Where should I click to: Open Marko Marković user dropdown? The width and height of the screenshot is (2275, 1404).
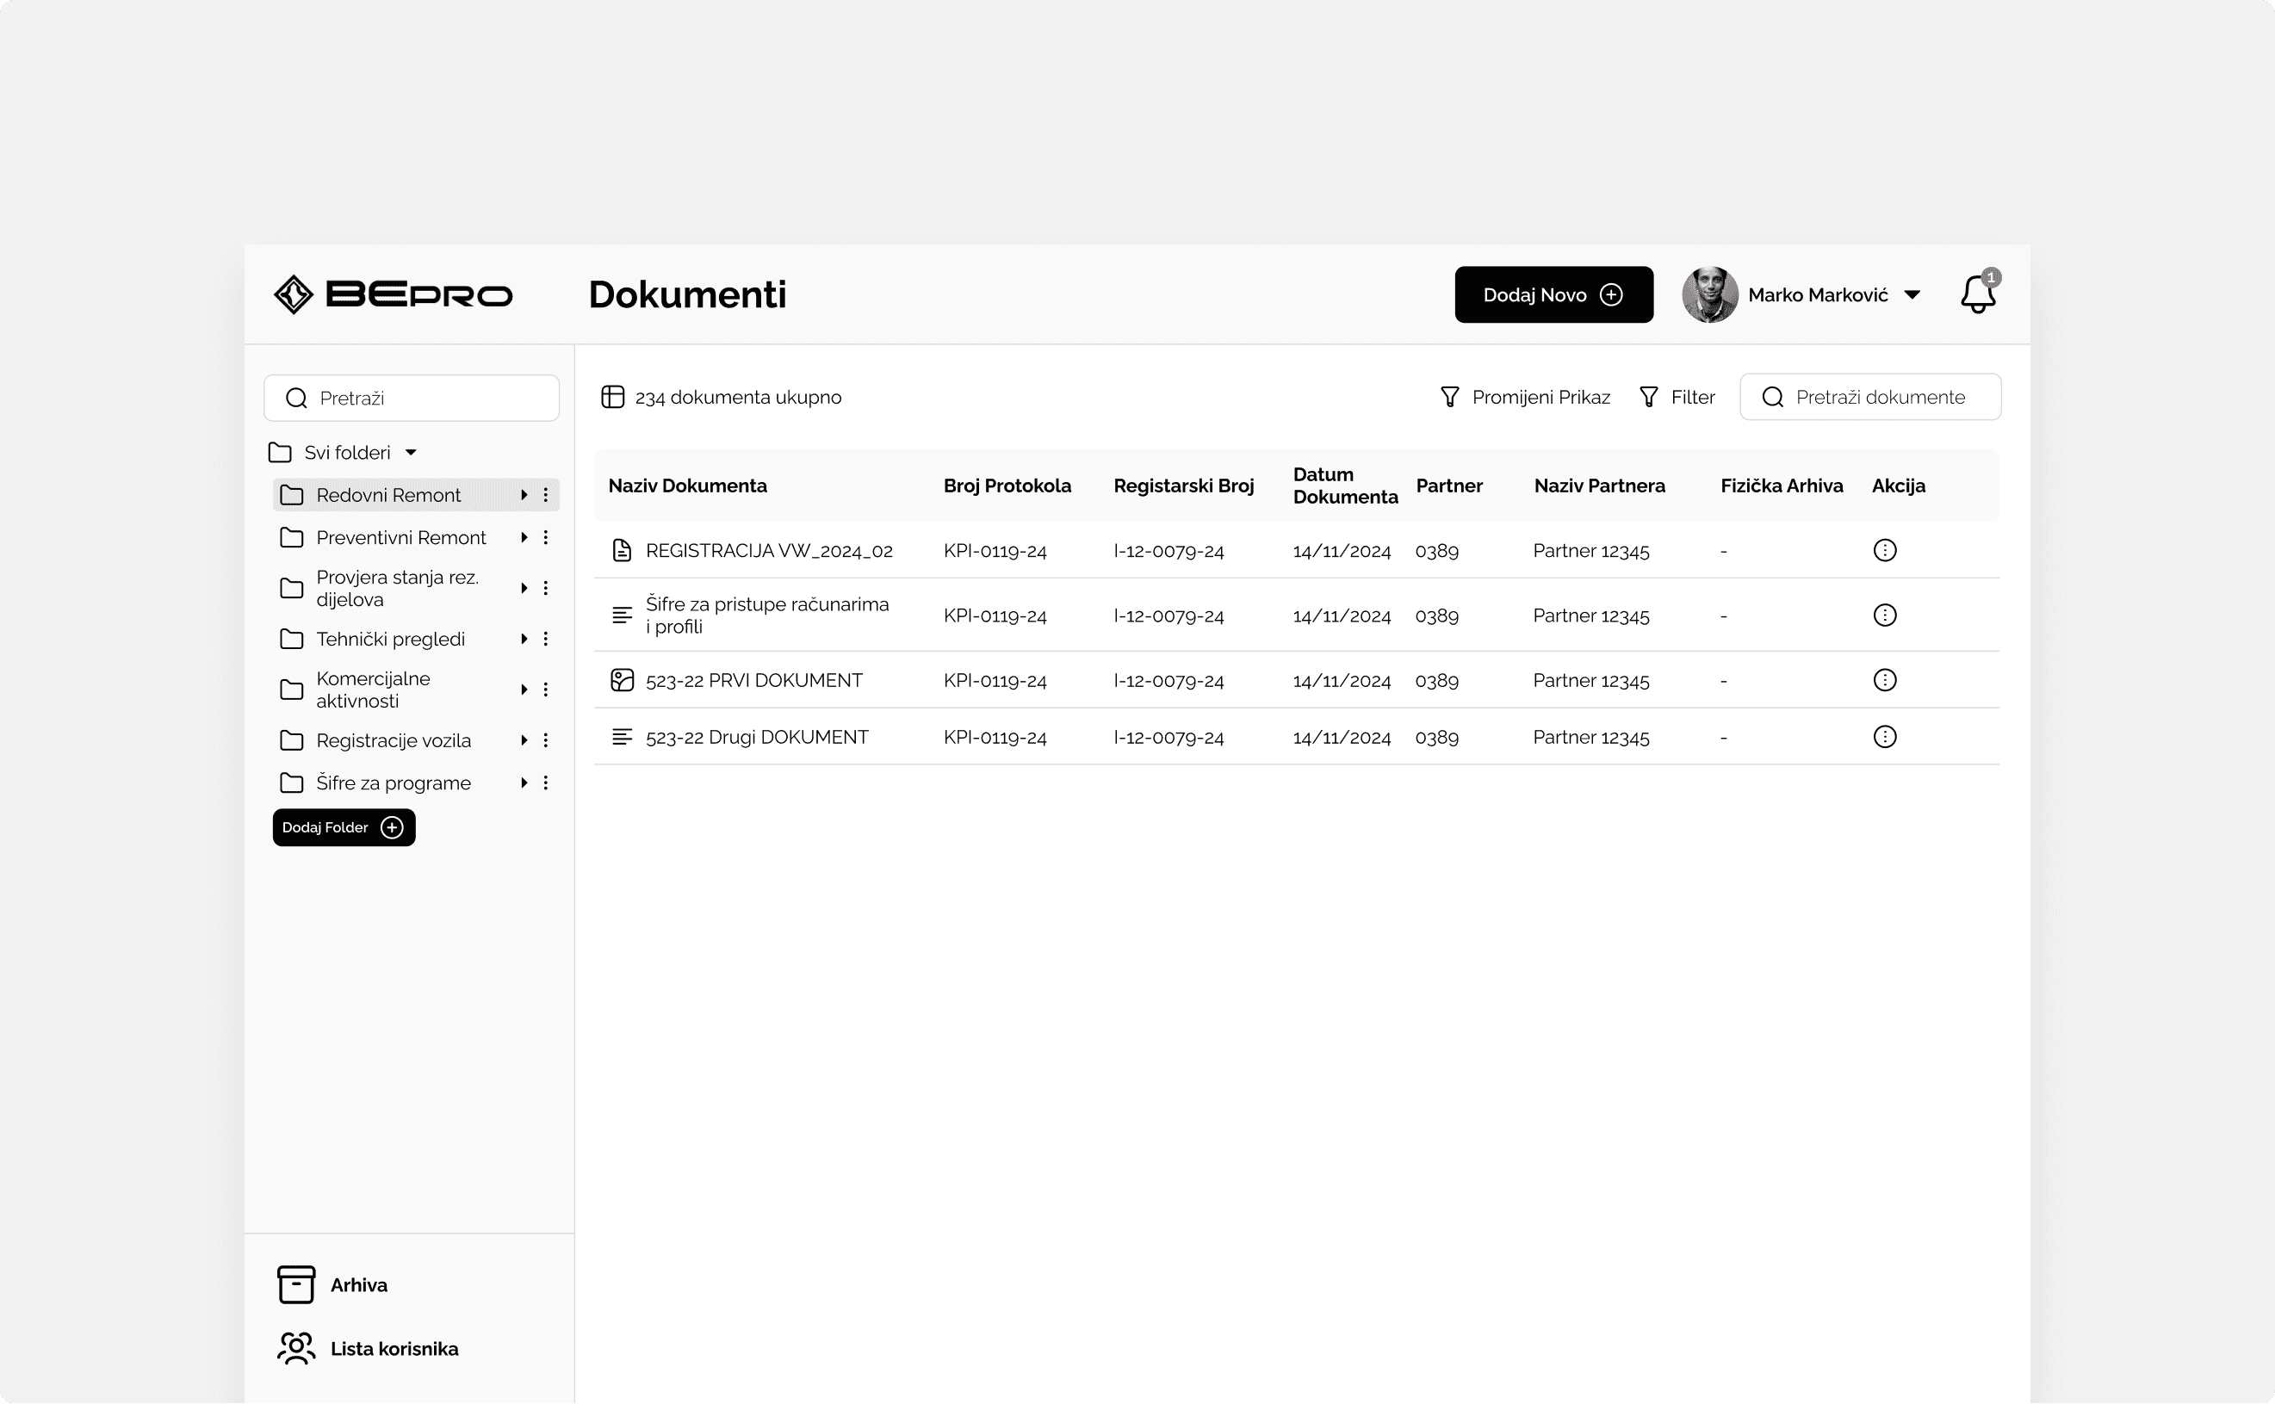pos(1911,295)
